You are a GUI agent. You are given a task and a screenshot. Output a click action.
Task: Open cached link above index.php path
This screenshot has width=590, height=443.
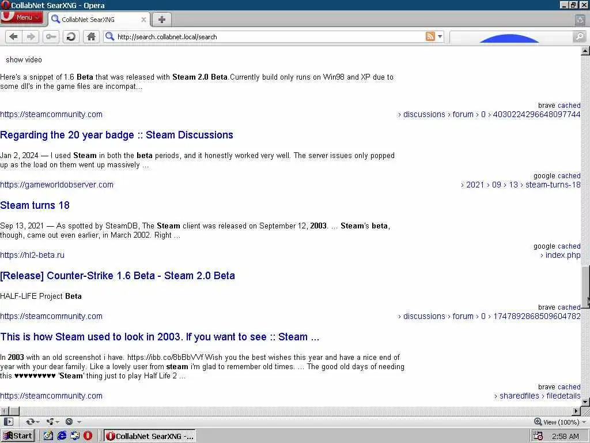click(569, 246)
